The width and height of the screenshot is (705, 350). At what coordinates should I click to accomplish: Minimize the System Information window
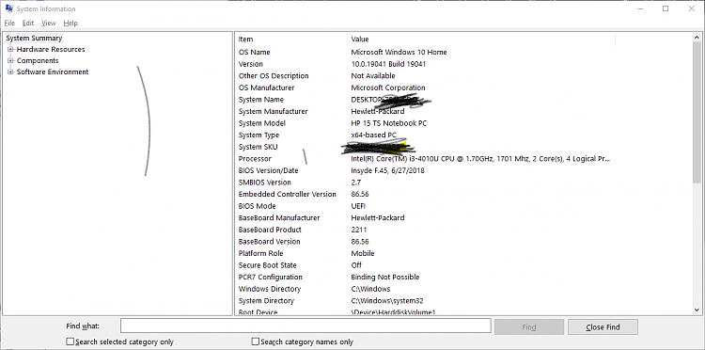[x=639, y=8]
